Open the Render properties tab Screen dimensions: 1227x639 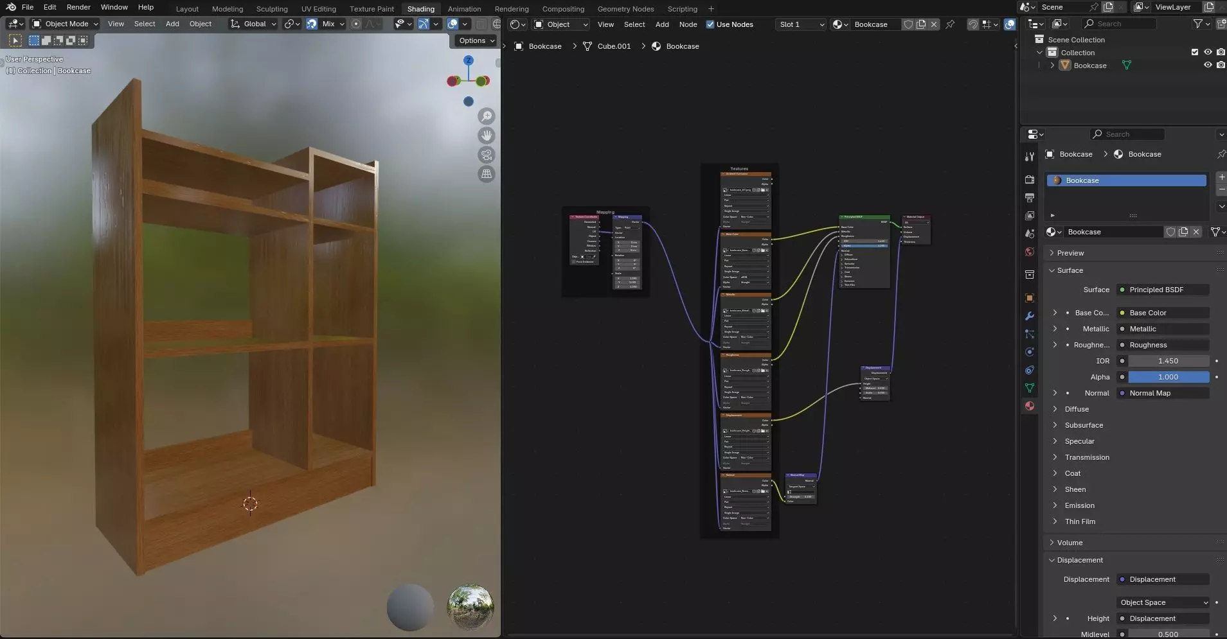(1030, 179)
